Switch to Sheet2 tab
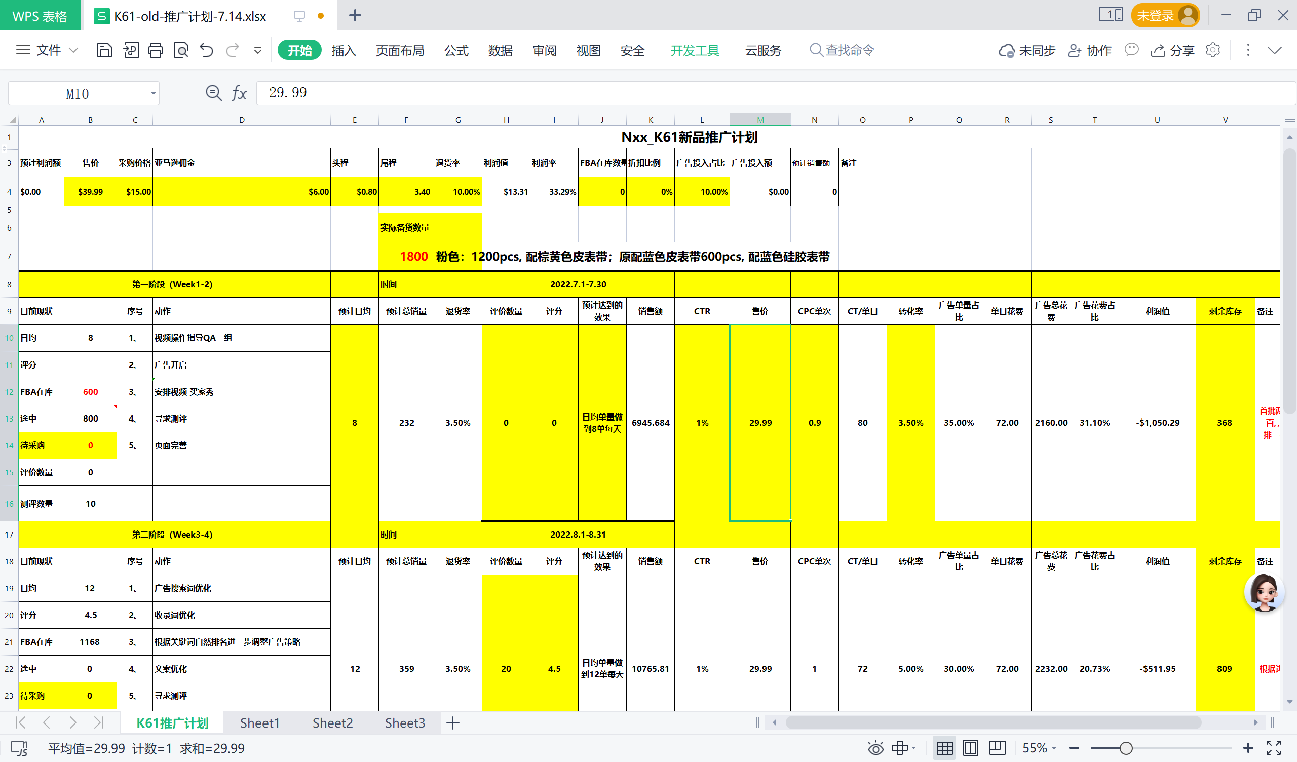The image size is (1297, 762). (332, 723)
